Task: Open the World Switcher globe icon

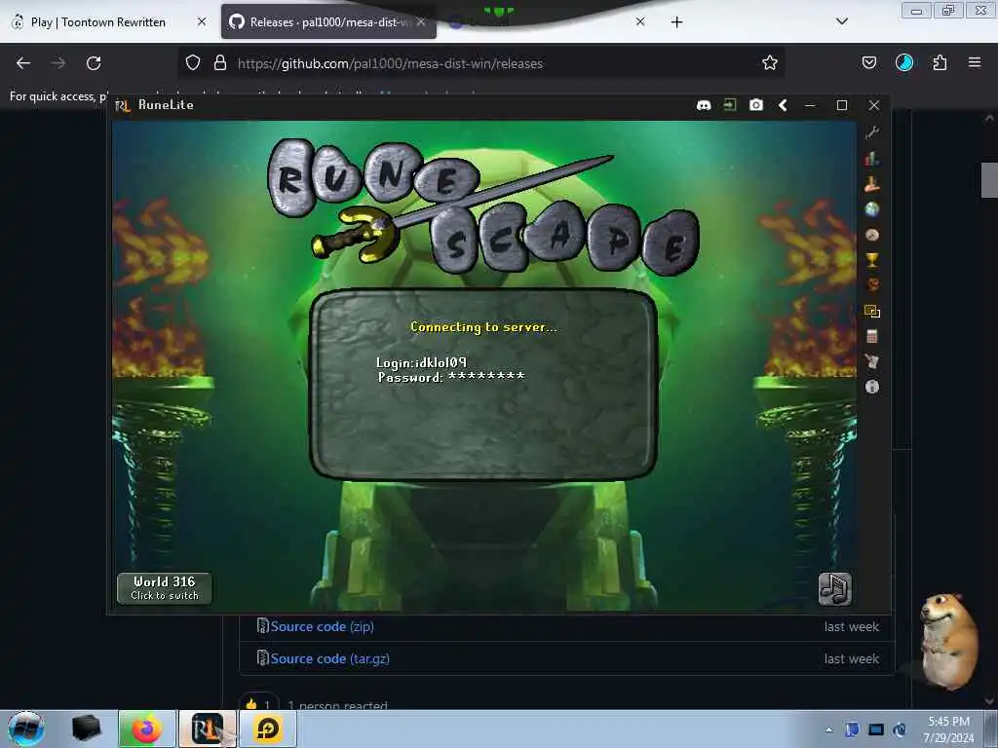Action: [x=872, y=209]
